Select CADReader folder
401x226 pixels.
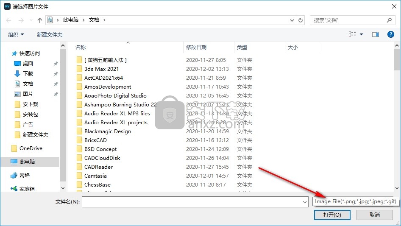pos(98,167)
